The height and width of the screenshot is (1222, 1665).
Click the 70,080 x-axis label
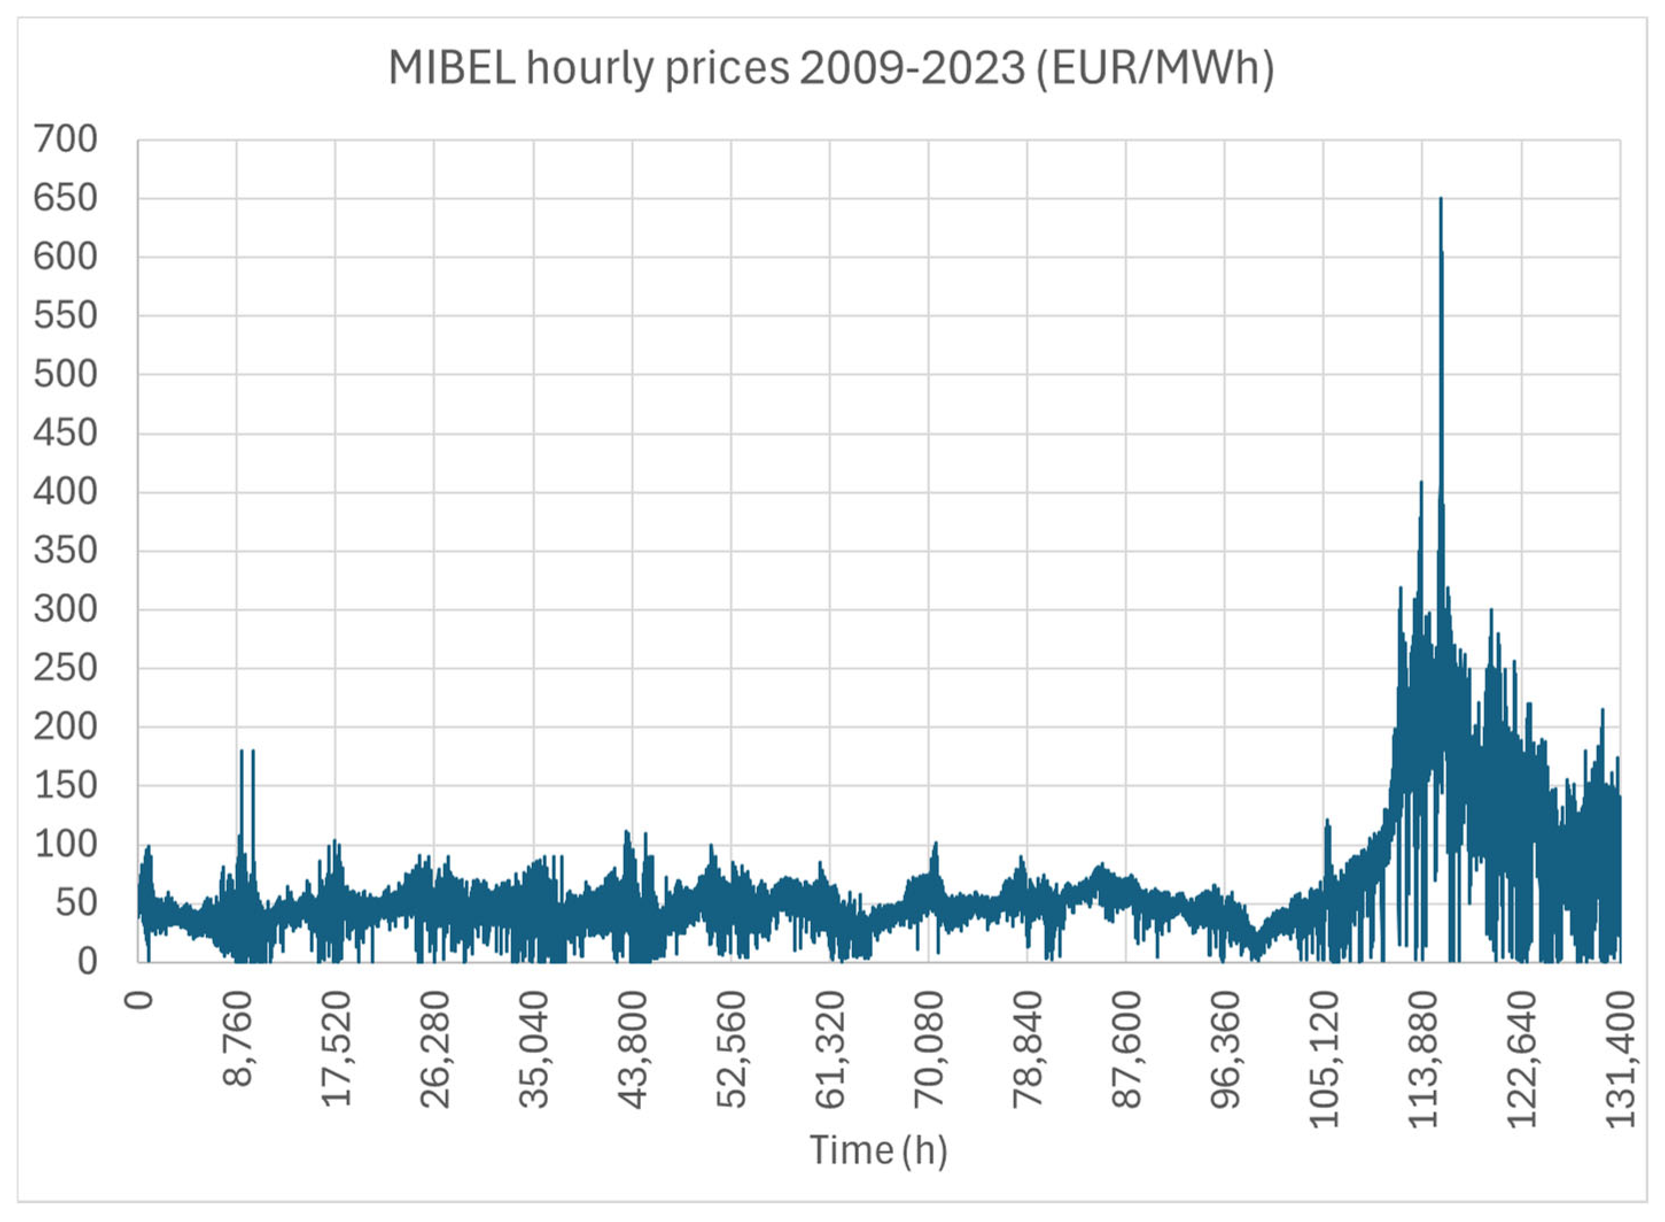930,1049
